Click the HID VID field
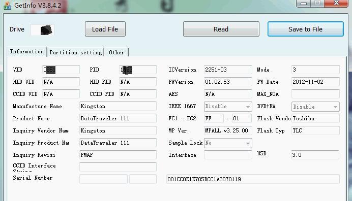 pyautogui.click(x=61, y=82)
